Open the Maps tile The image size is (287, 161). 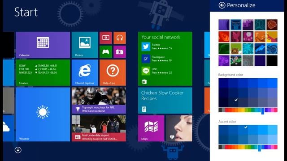coord(151,128)
